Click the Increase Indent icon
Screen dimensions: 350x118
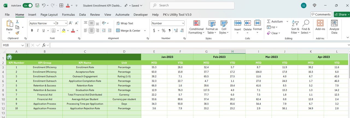click(x=110, y=30)
